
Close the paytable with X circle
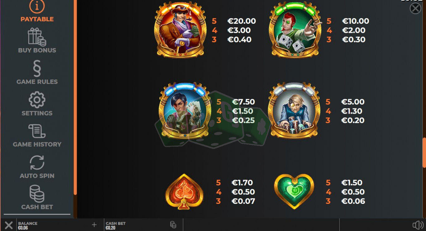tap(415, 8)
